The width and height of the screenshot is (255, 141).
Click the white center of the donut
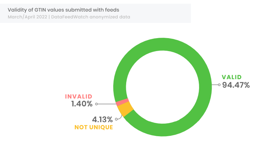pos(162,87)
